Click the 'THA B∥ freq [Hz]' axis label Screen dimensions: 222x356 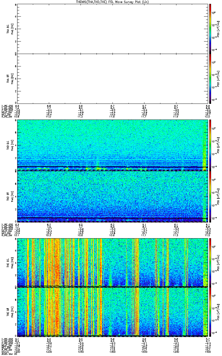(10, 79)
